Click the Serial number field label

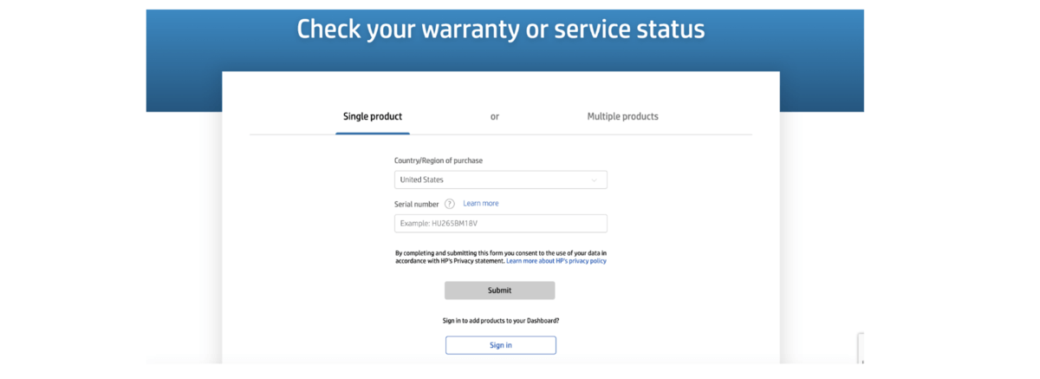point(417,204)
